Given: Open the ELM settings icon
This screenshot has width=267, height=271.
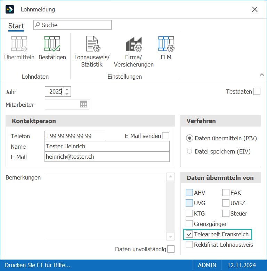Looking at the screenshot, I should [166, 44].
